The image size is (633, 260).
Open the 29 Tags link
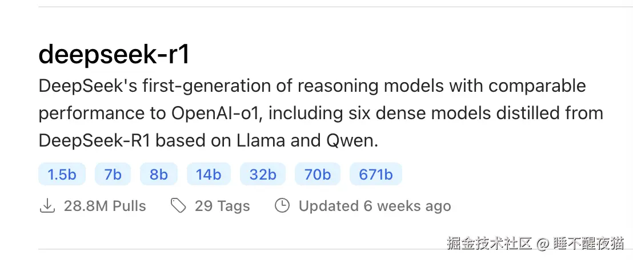pyautogui.click(x=222, y=206)
